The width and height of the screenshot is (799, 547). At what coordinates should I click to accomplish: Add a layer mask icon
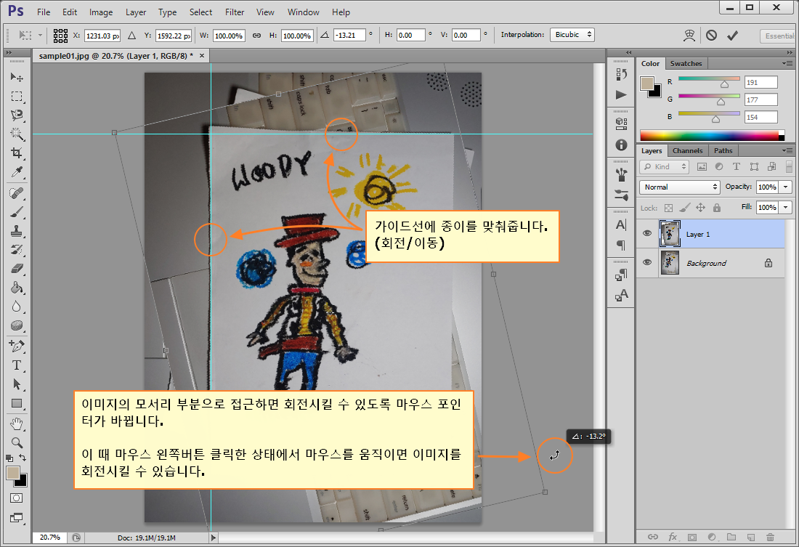[x=692, y=537]
